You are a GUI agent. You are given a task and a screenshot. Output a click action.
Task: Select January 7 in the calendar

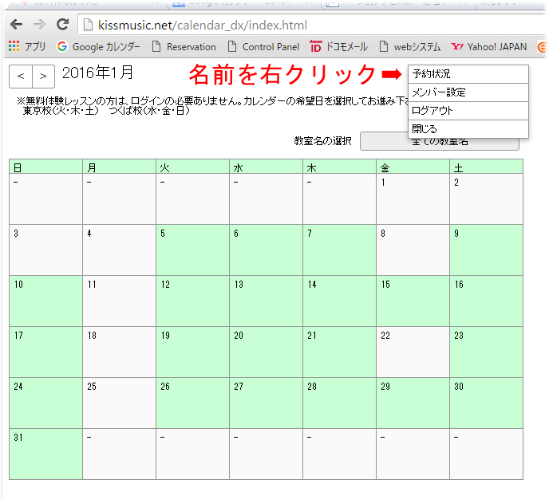coord(340,250)
